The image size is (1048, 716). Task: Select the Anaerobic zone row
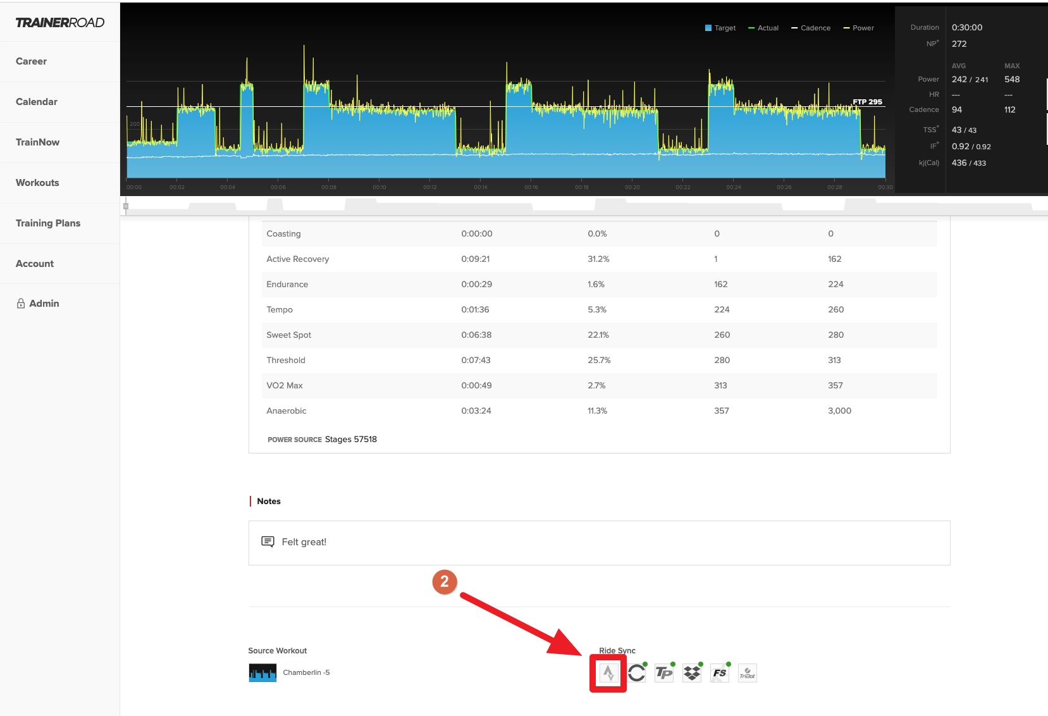point(599,410)
